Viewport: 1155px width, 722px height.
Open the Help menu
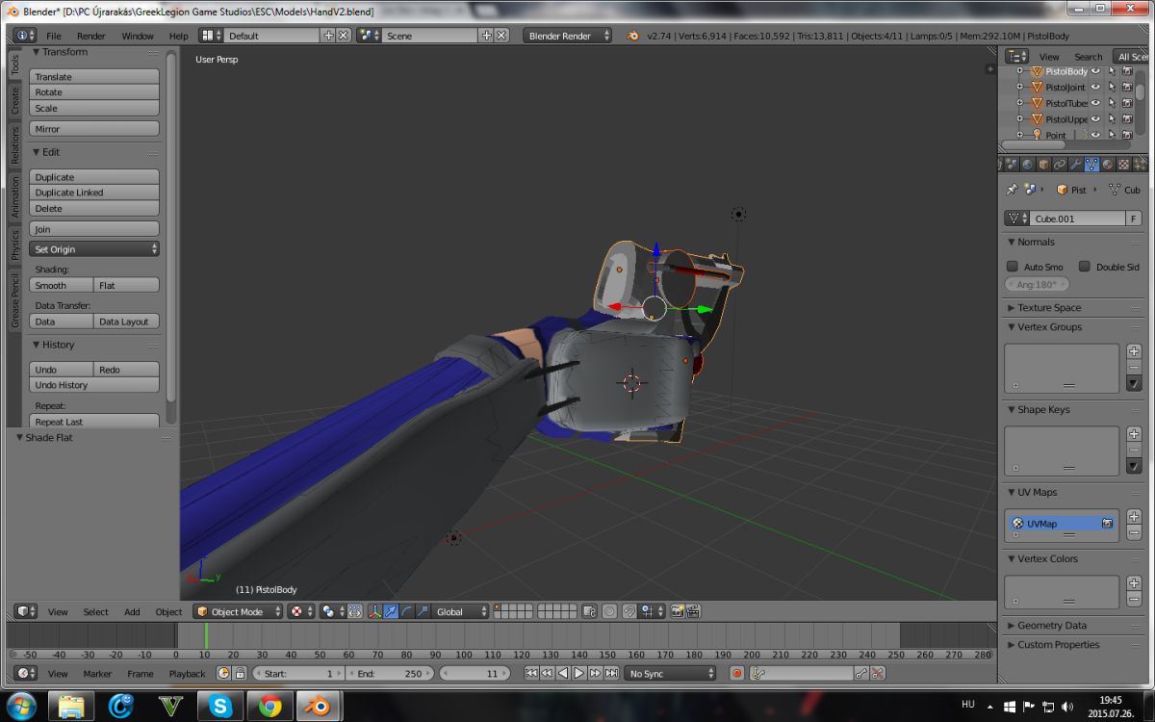tap(179, 36)
